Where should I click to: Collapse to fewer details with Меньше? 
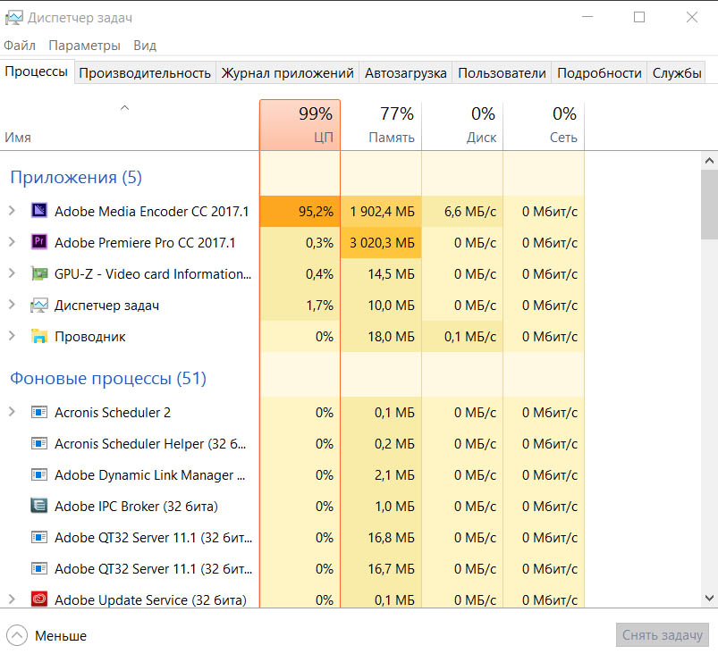46,636
